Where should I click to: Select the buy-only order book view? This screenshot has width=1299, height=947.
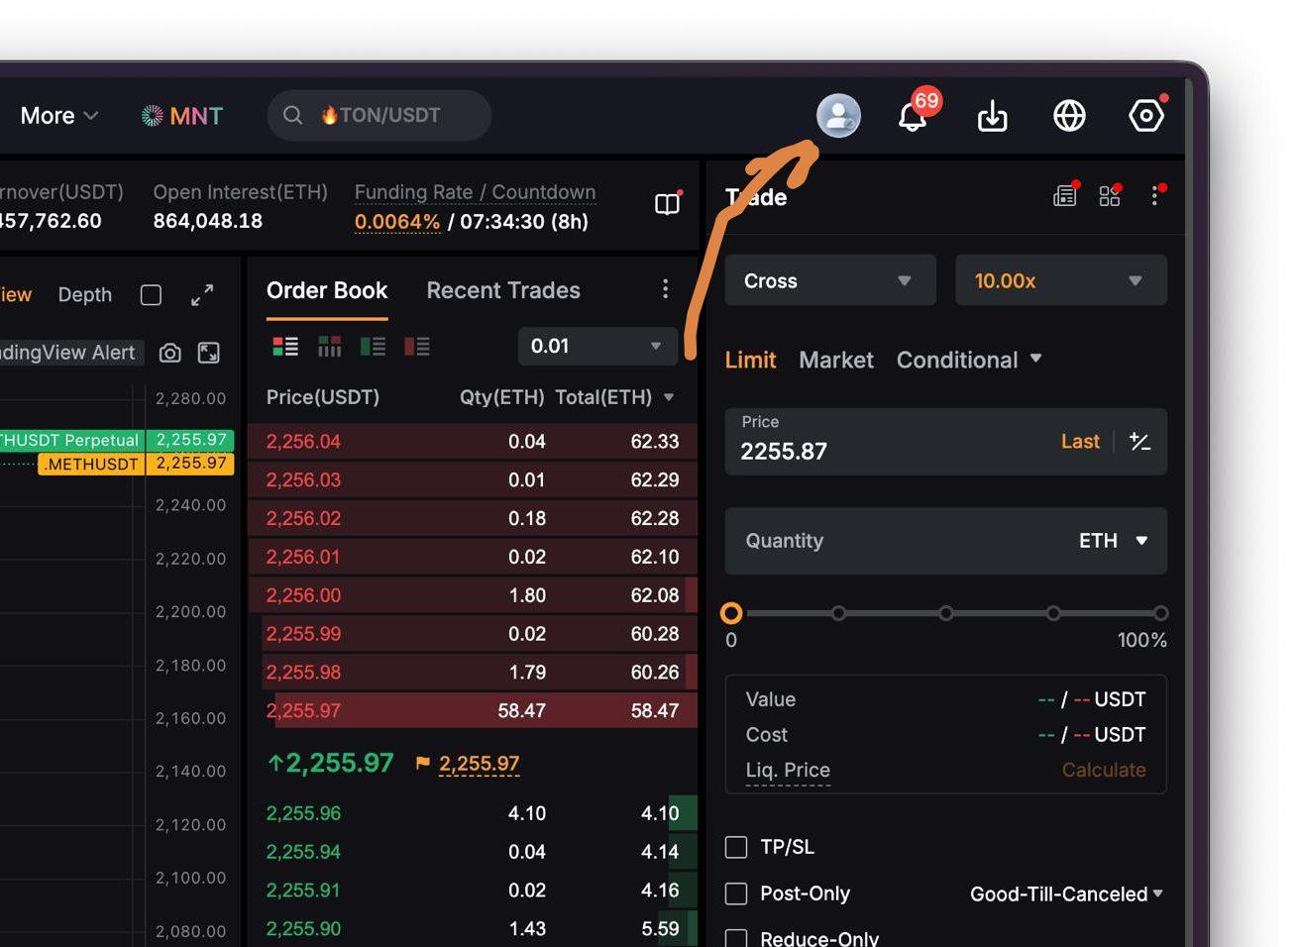click(x=373, y=346)
